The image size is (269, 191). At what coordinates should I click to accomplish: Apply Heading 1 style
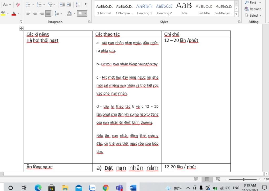[x=144, y=9]
